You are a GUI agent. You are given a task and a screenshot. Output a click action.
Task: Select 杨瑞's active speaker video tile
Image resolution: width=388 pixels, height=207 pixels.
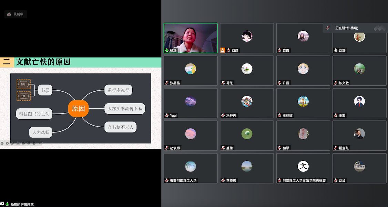(191, 37)
